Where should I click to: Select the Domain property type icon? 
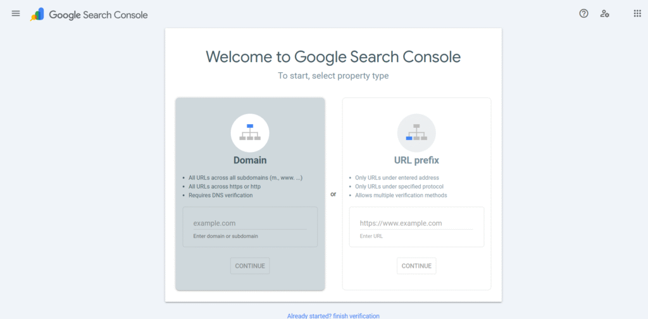click(x=250, y=133)
